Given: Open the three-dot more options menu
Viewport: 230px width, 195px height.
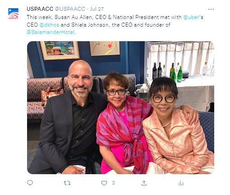Looking at the screenshot, I should (x=211, y=10).
